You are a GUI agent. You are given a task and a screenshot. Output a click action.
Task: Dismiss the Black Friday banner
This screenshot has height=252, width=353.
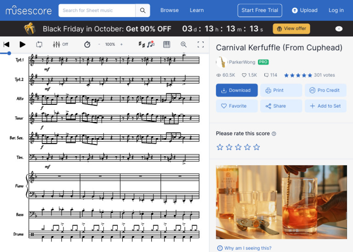[339, 29]
